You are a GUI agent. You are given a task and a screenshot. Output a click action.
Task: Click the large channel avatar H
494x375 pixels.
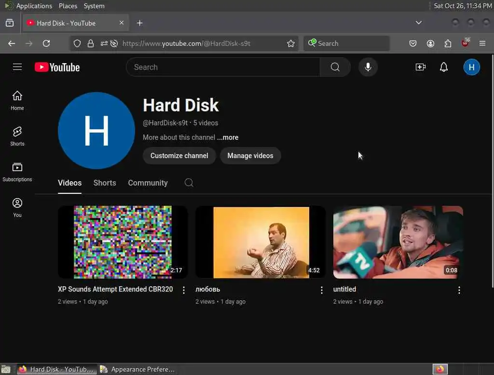tap(96, 130)
